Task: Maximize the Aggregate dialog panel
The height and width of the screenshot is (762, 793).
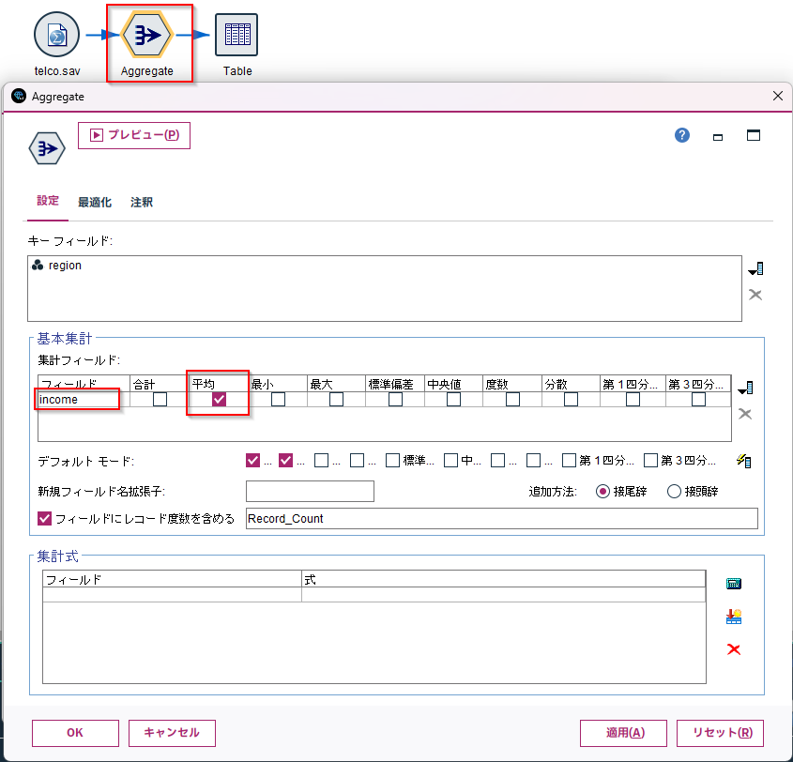Action: [x=754, y=135]
